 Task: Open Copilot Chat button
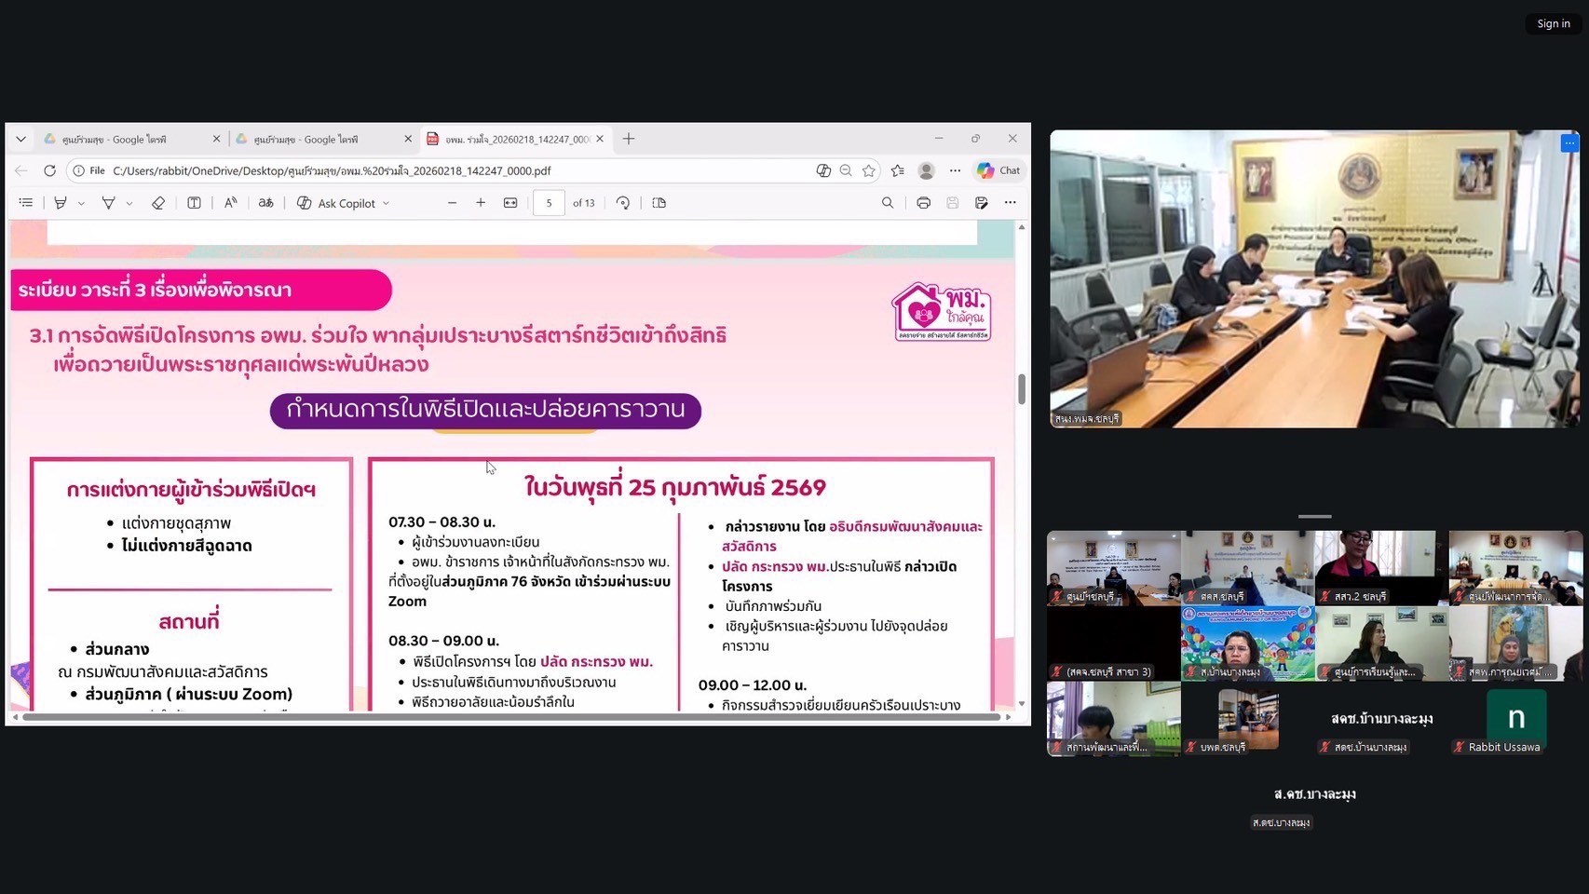click(x=998, y=170)
